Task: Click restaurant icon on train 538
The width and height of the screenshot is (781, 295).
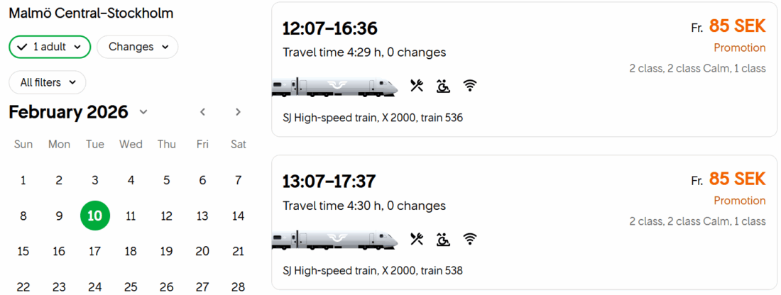Action: click(x=417, y=239)
